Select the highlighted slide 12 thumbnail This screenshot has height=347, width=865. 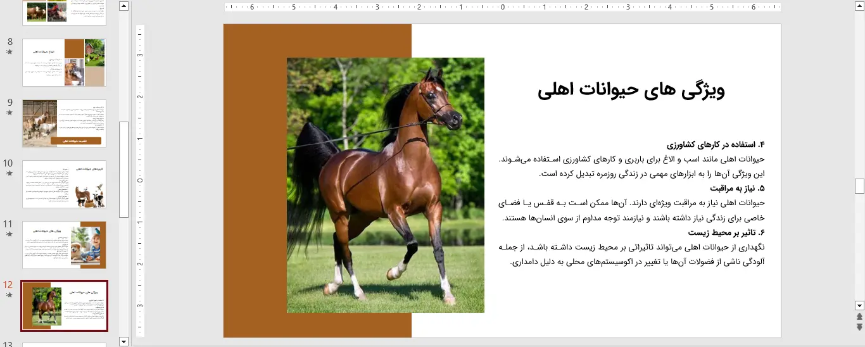click(x=64, y=306)
